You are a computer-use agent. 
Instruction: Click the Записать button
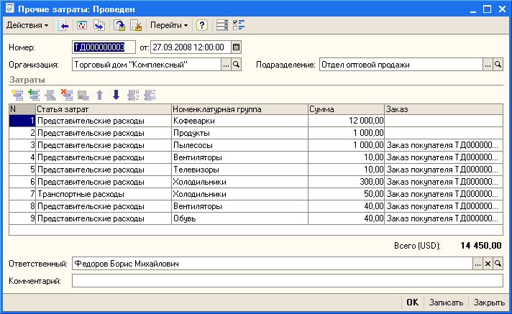coord(446,303)
